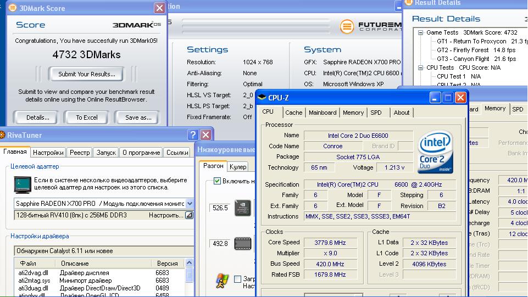Toggle the Загр checkbox beside the Windows icon

[237, 279]
